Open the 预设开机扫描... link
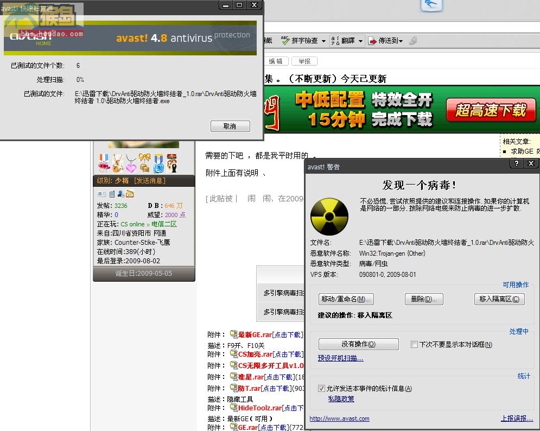This screenshot has width=540, height=431. [341, 358]
